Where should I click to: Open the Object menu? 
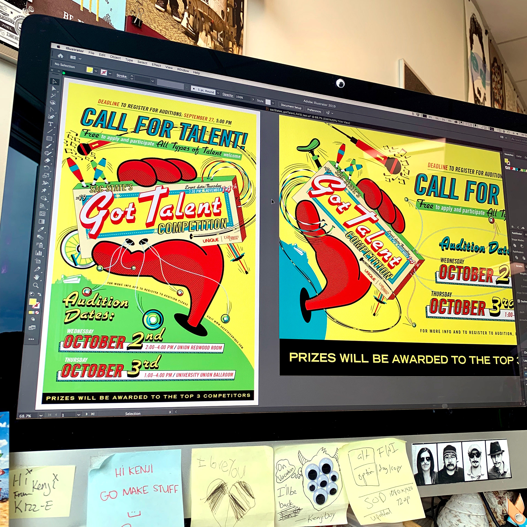(115, 57)
